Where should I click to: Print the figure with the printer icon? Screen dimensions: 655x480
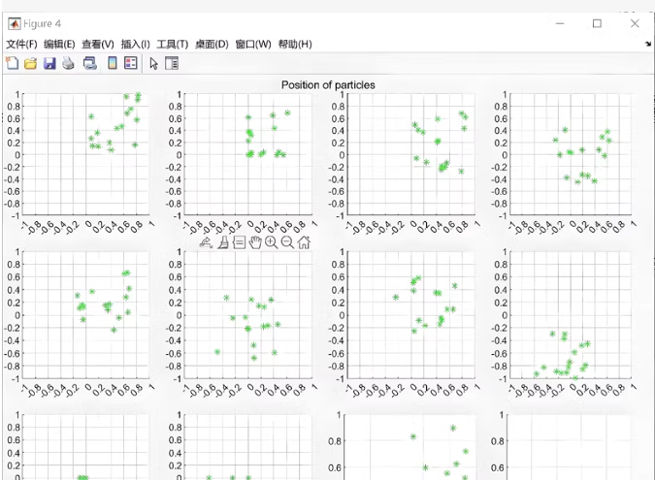pos(69,63)
